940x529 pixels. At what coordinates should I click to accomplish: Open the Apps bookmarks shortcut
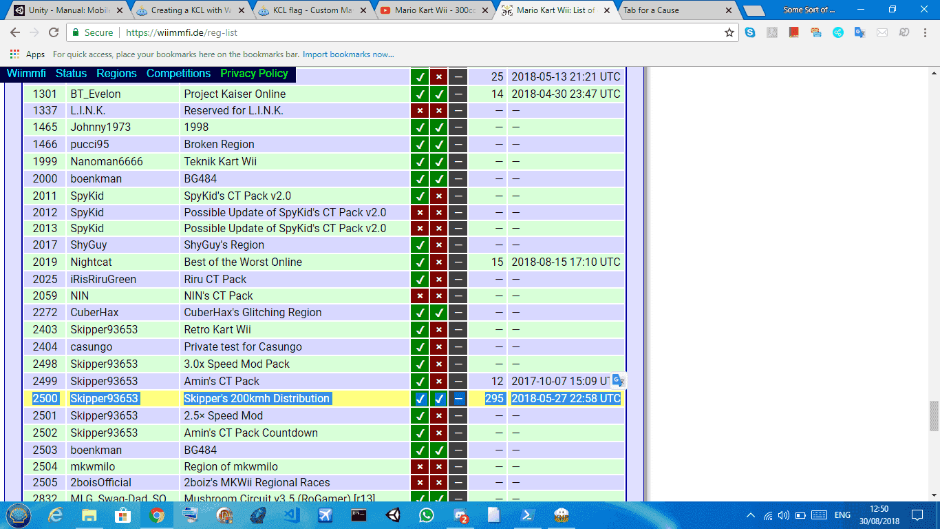tap(28, 54)
